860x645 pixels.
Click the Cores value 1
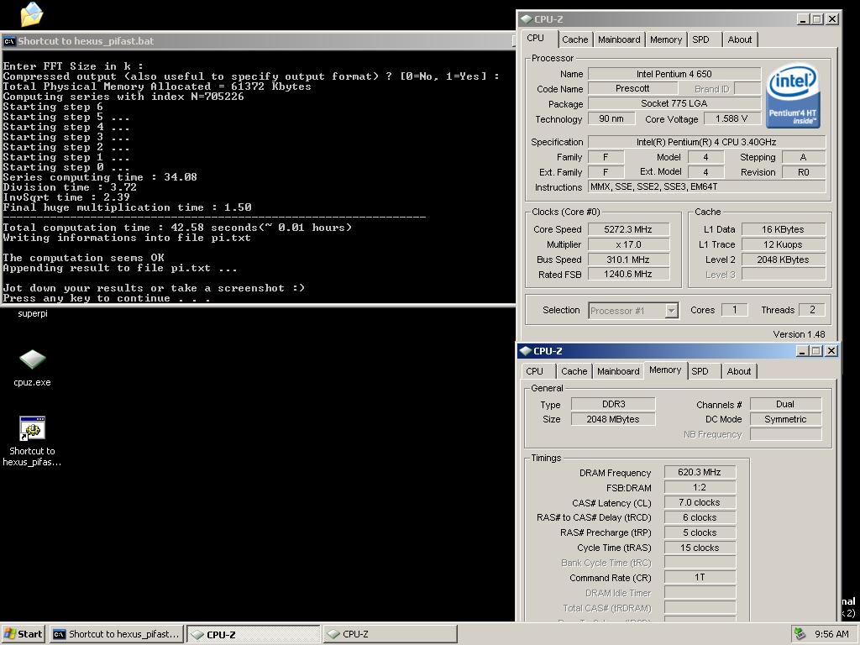734,310
